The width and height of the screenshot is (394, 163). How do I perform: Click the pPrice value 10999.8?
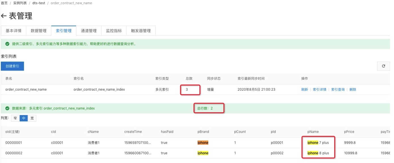click(351, 153)
